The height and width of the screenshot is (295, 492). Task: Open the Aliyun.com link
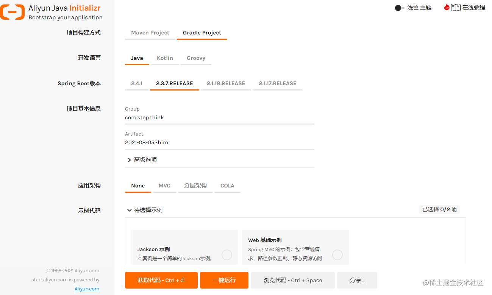click(86, 289)
